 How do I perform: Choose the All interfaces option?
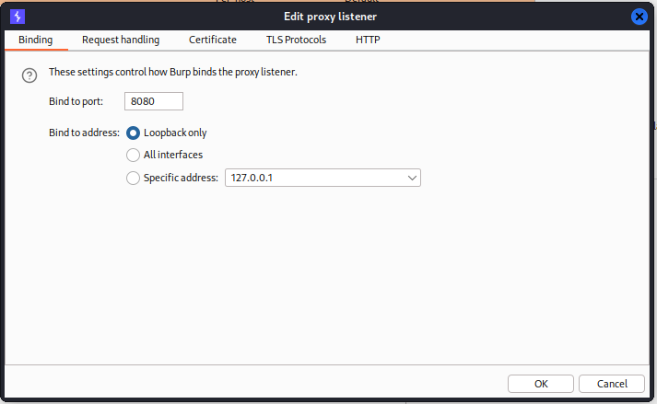click(x=134, y=155)
